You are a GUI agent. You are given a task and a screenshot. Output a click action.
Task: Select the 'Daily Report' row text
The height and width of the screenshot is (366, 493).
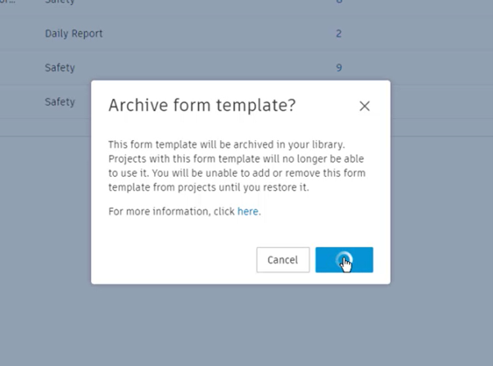click(x=74, y=34)
